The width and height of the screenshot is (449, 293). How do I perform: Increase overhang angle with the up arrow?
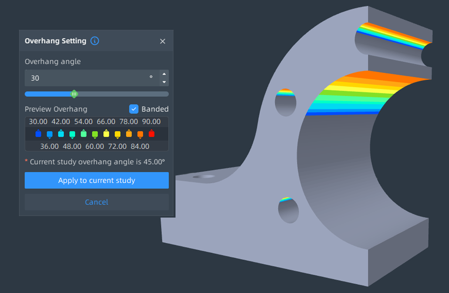pos(164,74)
